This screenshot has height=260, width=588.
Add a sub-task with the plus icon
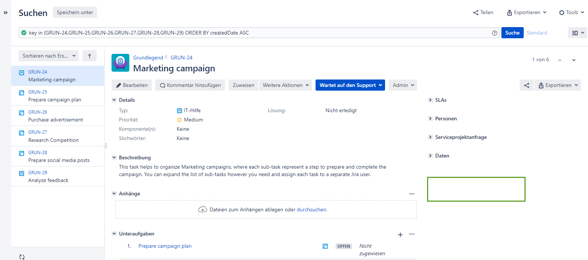pos(400,235)
